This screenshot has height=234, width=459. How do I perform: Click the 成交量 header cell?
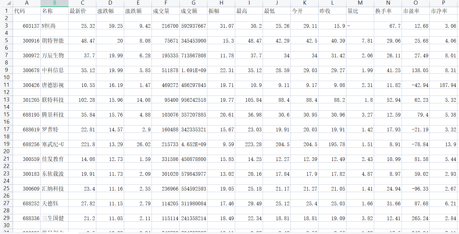point(166,11)
